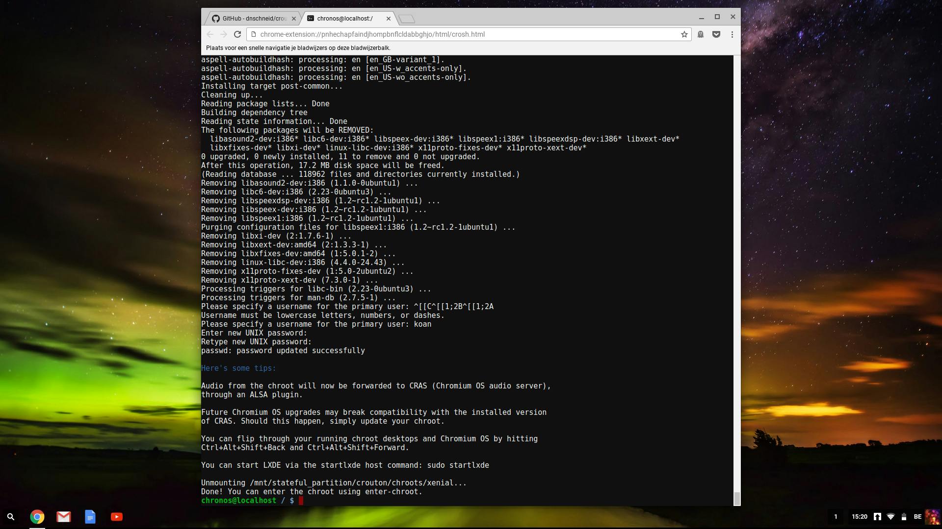Open a new tab

click(x=407, y=19)
